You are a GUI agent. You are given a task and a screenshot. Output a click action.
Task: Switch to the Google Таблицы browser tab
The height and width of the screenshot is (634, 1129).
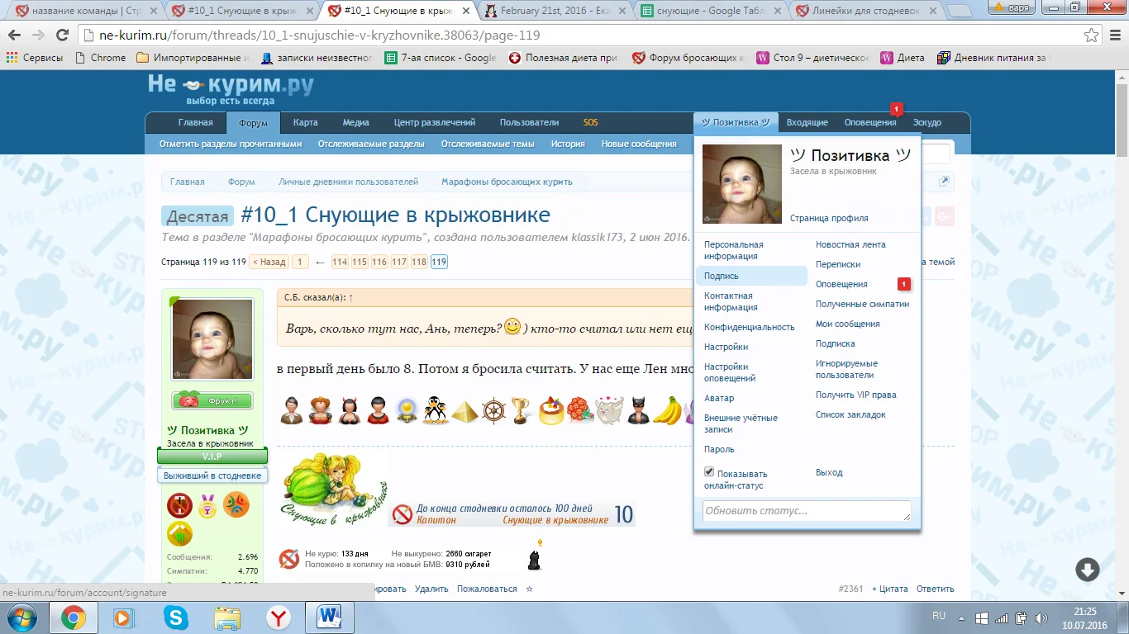pos(709,12)
